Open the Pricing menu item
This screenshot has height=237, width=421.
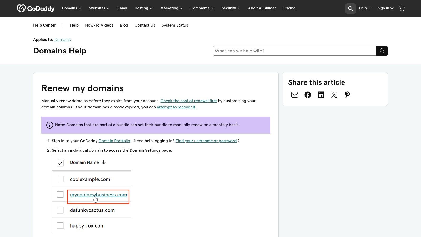coord(289,8)
